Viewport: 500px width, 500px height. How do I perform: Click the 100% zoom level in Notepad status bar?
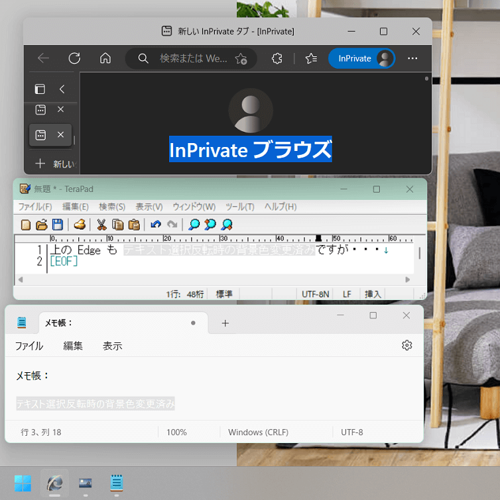176,432
